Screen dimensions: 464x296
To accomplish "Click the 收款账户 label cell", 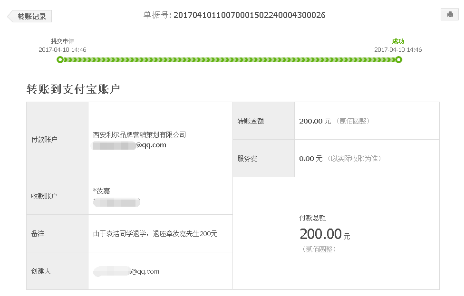I will pos(58,196).
